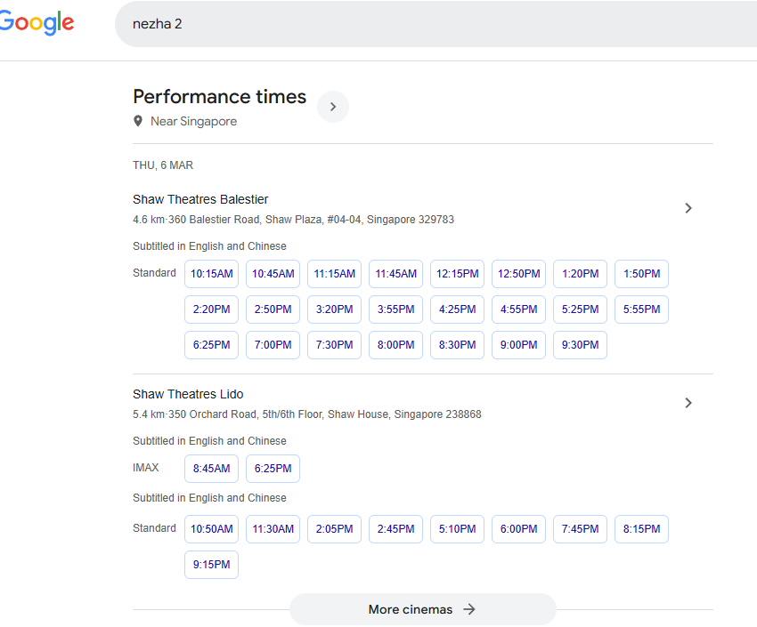Pick the 5:10PM Lido showtime
This screenshot has width=757, height=627.
457,529
